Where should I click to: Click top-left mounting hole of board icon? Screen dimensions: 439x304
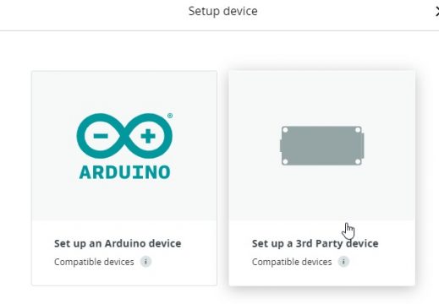(x=285, y=130)
